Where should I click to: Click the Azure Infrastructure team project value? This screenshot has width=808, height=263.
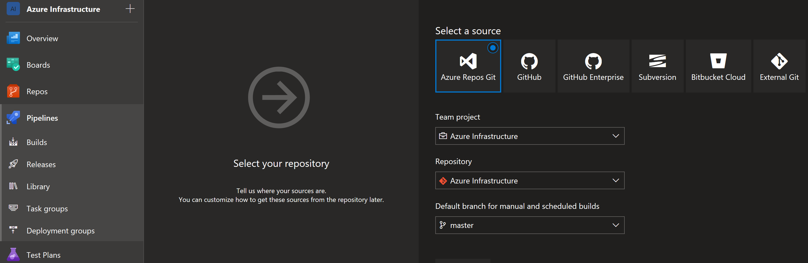(x=484, y=136)
